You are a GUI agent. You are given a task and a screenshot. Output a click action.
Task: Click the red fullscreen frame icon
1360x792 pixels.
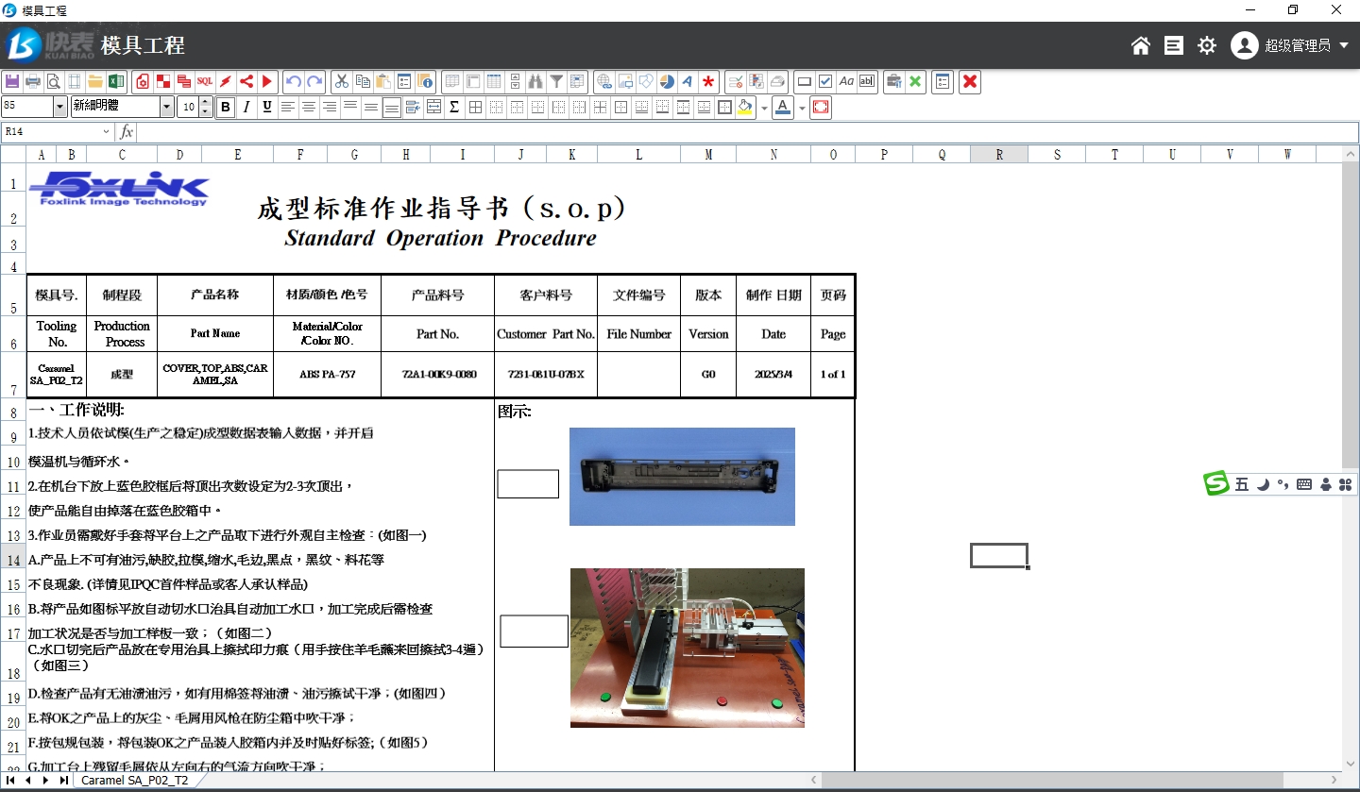(x=821, y=107)
